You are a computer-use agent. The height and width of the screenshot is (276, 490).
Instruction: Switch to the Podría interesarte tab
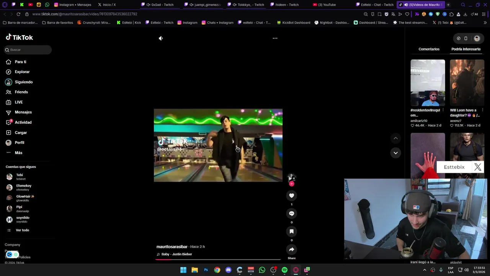pyautogui.click(x=466, y=49)
